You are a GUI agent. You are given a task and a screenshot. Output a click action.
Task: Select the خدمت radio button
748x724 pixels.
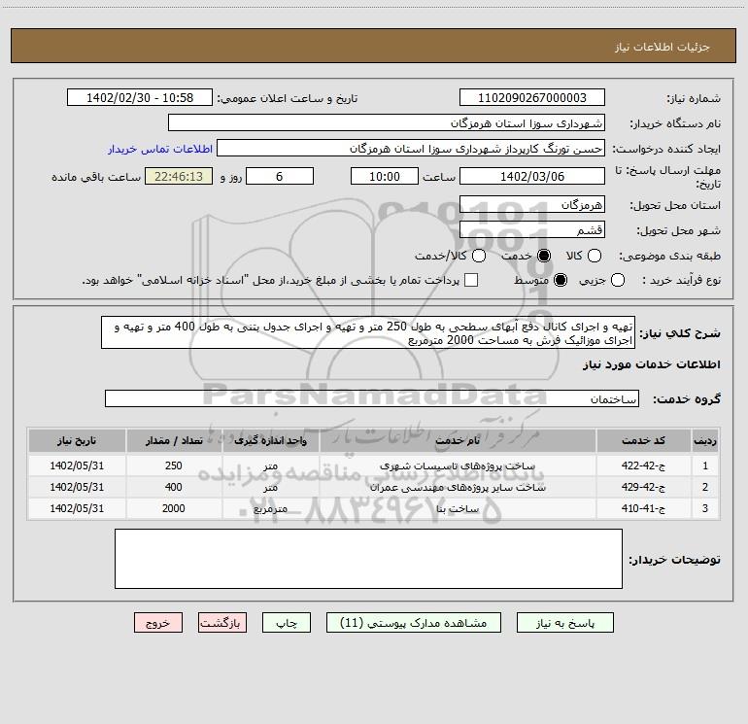point(544,256)
